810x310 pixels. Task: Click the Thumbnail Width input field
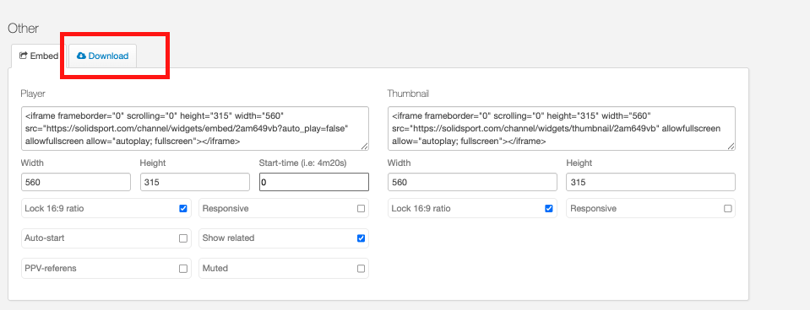[472, 182]
